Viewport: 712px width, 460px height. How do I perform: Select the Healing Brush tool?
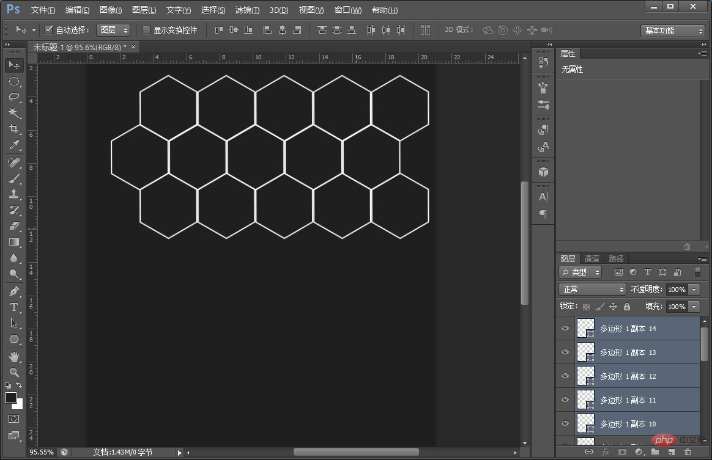(14, 162)
